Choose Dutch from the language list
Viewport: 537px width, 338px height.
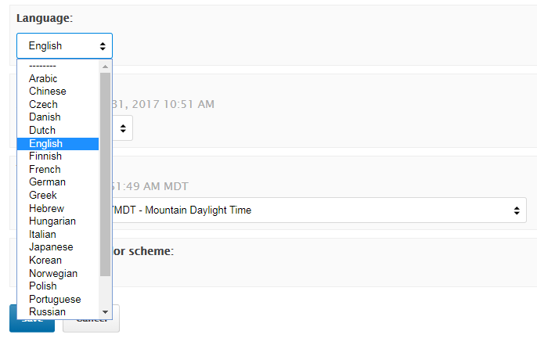pyautogui.click(x=42, y=130)
